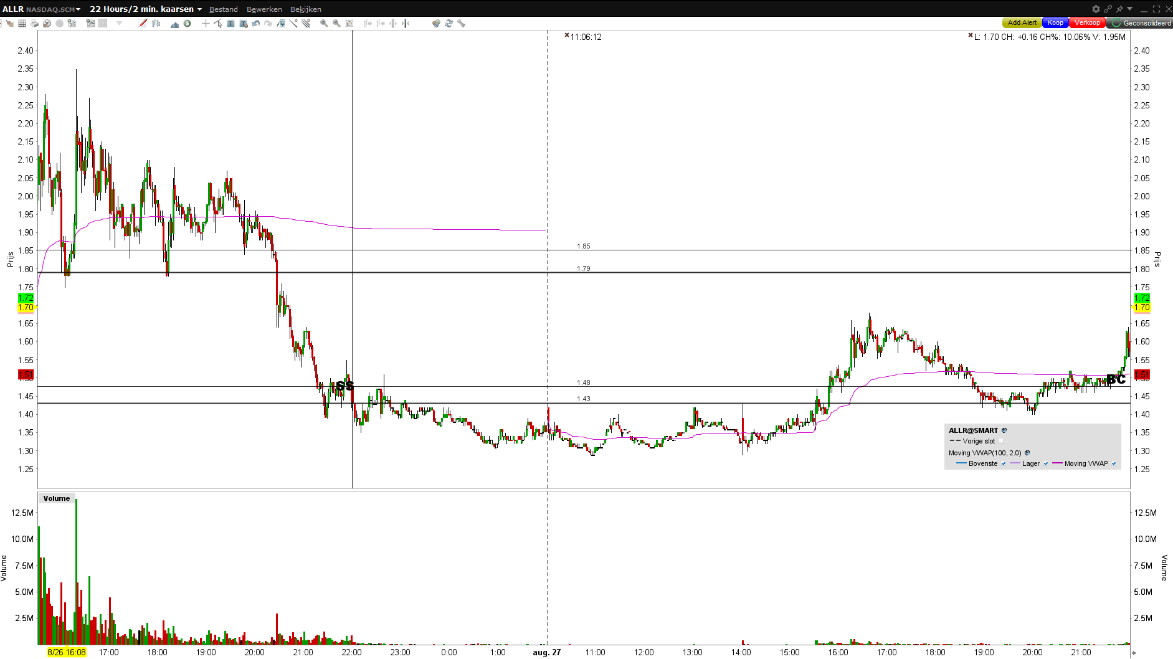Redo the chart drawing action
The width and height of the screenshot is (1173, 659).
point(268,24)
